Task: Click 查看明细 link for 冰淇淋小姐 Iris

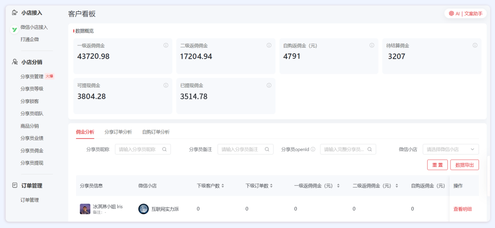Action: 462,209
